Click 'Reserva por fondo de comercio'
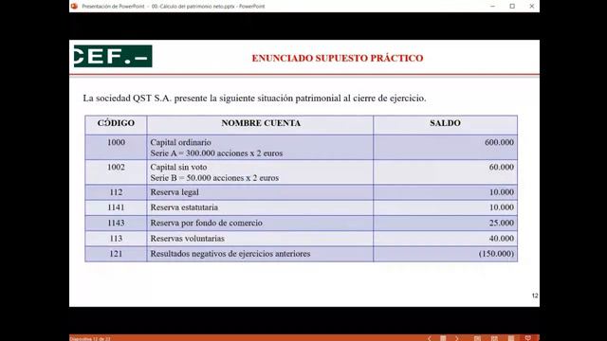Screen dimensions: 607x341 (x=207, y=224)
